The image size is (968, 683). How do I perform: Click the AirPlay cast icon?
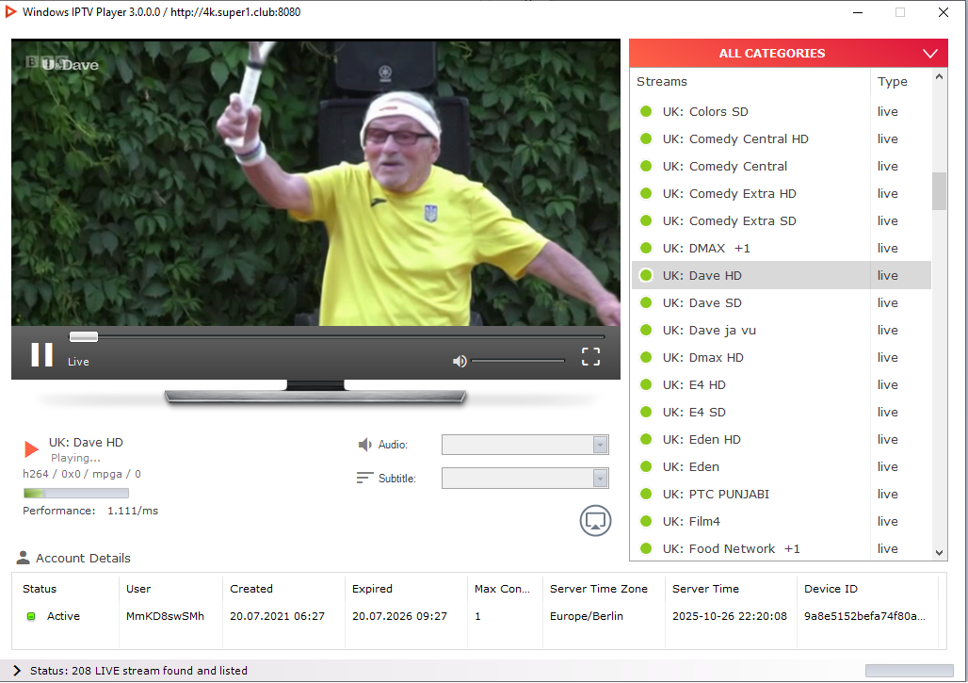point(595,520)
